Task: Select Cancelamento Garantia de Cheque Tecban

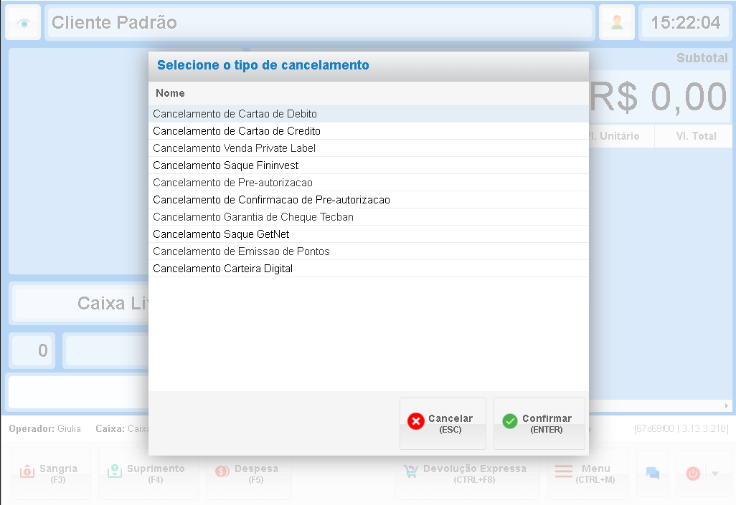Action: pos(369,217)
